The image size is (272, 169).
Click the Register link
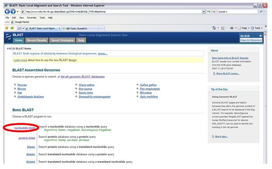click(x=256, y=40)
